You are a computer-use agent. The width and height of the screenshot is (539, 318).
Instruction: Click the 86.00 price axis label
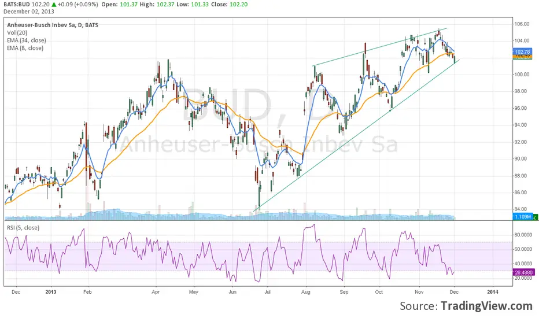point(522,193)
